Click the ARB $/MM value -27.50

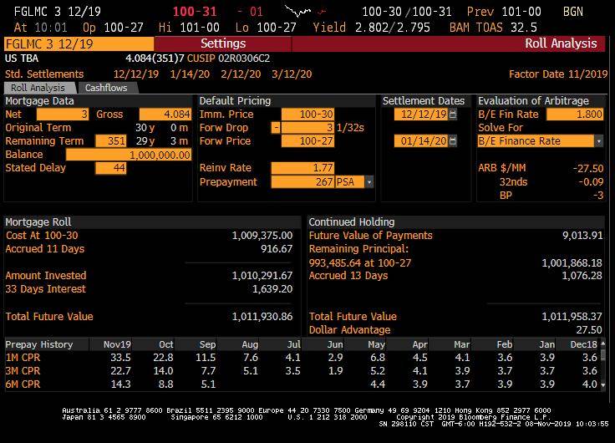(x=588, y=168)
